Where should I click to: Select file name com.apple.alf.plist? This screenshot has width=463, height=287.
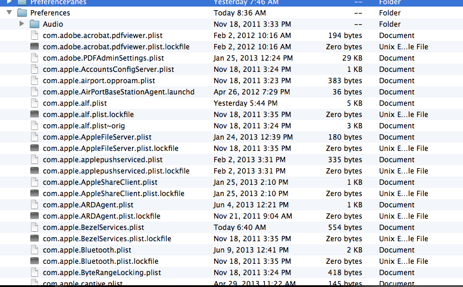point(75,103)
